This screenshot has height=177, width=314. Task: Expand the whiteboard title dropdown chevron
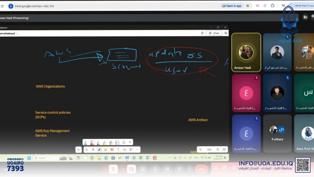pyautogui.click(x=17, y=33)
